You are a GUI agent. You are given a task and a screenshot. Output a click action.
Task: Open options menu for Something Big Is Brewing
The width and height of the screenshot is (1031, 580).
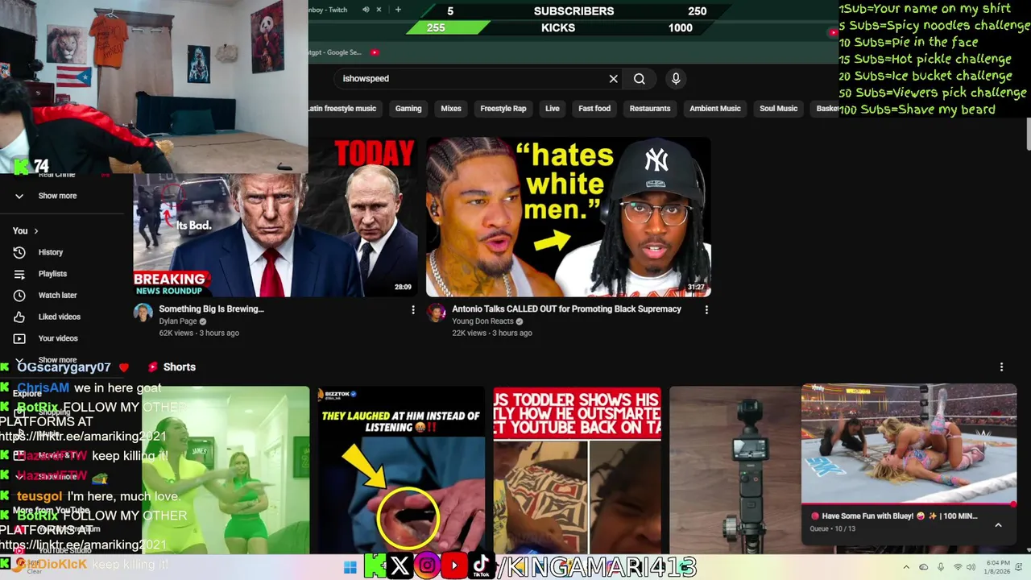pyautogui.click(x=413, y=309)
